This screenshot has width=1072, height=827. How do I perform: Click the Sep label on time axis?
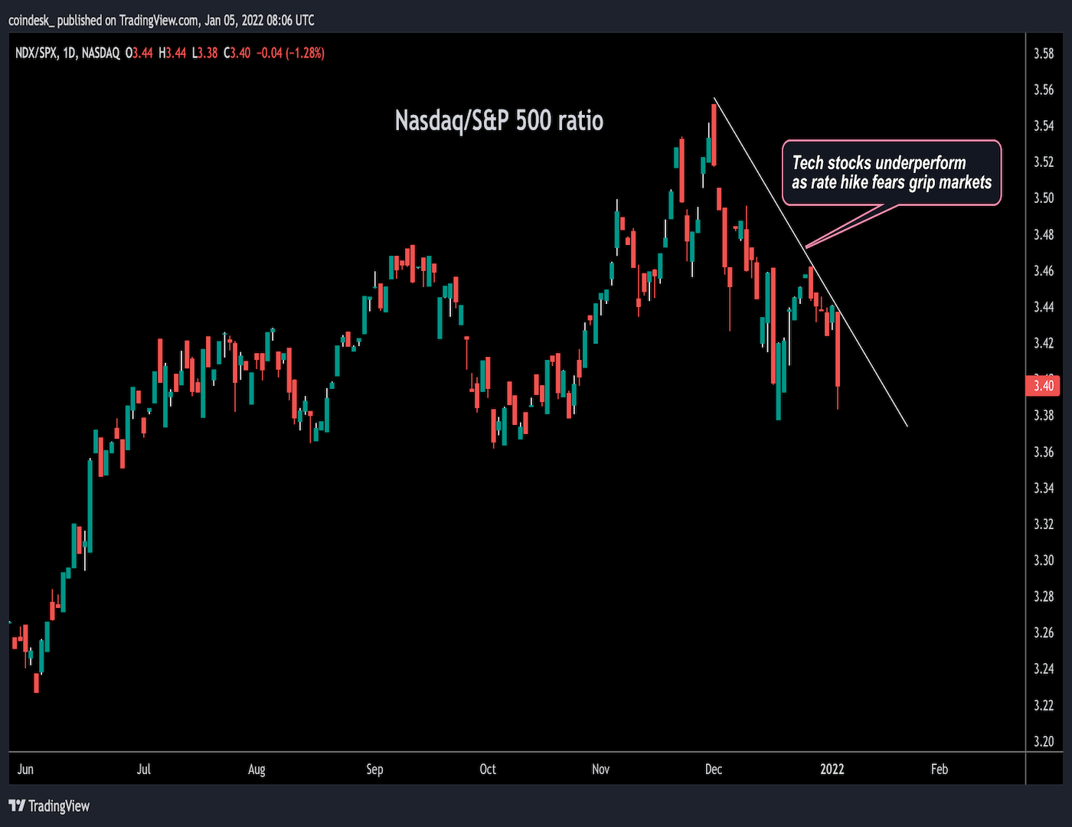(374, 769)
